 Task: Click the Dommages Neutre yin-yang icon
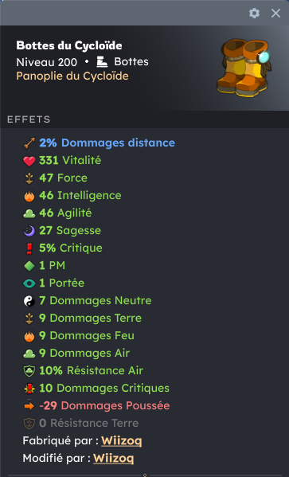29,301
